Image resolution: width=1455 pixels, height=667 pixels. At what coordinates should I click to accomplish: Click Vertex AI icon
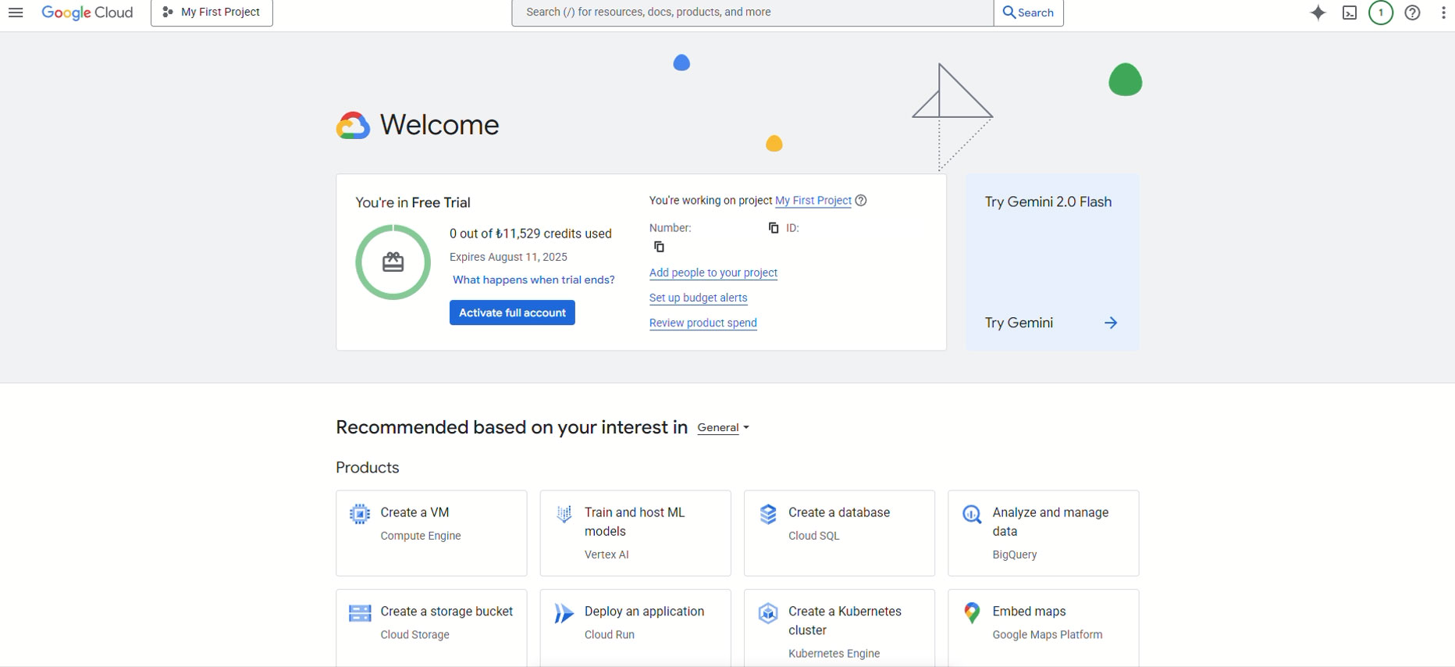(564, 514)
